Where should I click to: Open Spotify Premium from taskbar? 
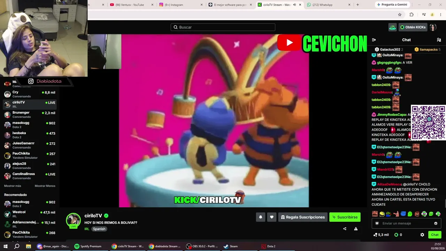(88, 246)
